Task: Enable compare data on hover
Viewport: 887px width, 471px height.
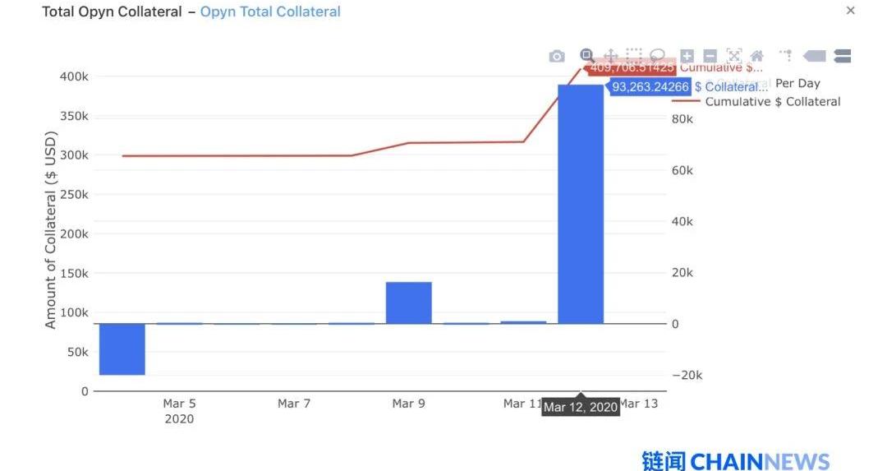Action: [842, 56]
